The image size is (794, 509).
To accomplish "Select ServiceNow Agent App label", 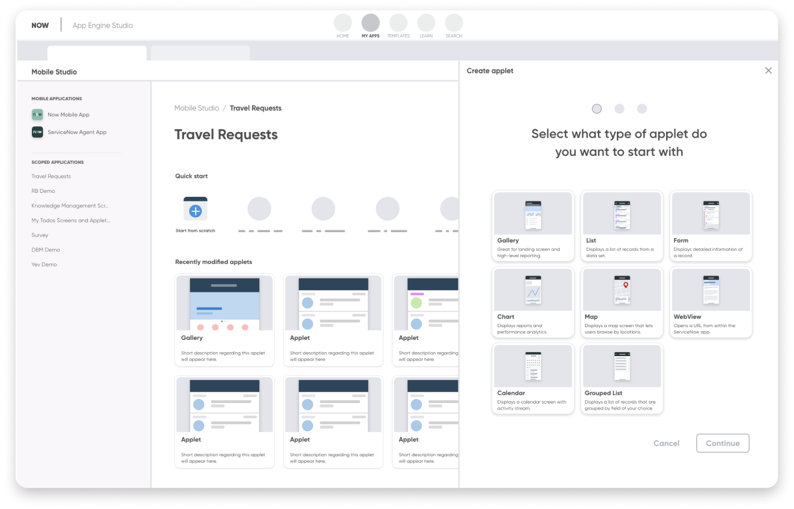I will point(77,132).
